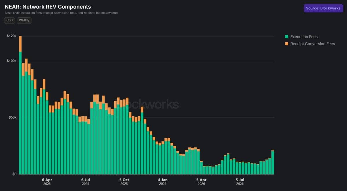Open the Weekly interval selector
347x191 pixels.
click(24, 20)
